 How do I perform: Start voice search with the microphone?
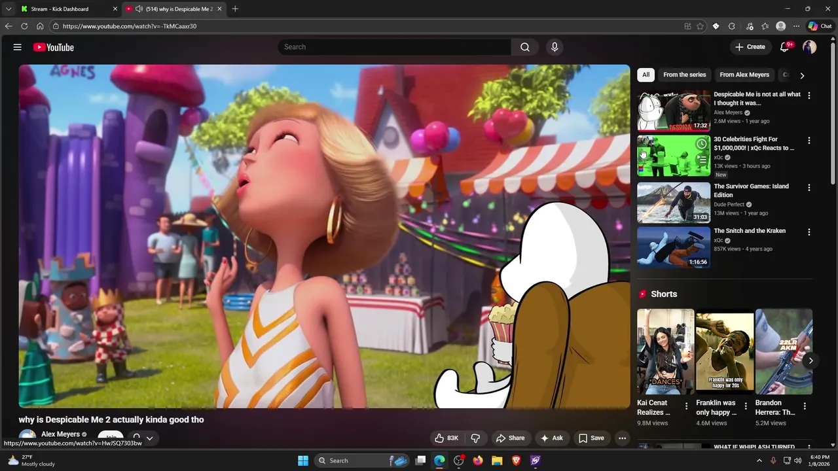[555, 47]
